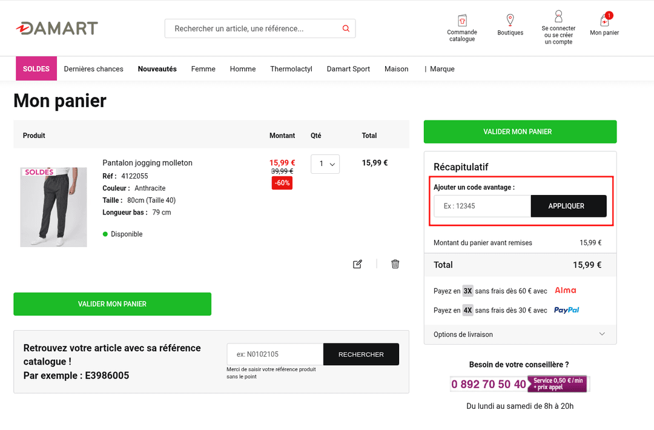Open the Pantalon jogging molleton product link
The height and width of the screenshot is (430, 654).
[x=147, y=163]
